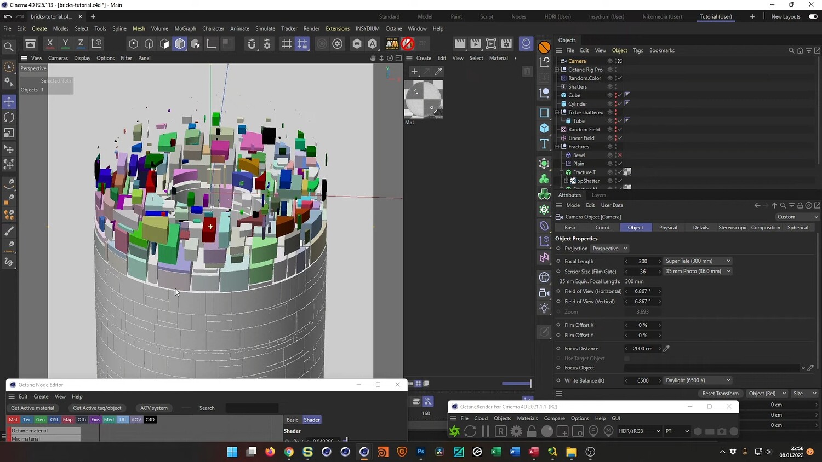
Task: Click the Octane orange sphere icon
Action: click(x=544, y=47)
